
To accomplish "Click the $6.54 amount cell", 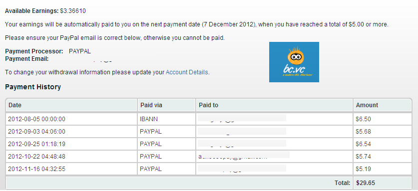I will 382,144.
